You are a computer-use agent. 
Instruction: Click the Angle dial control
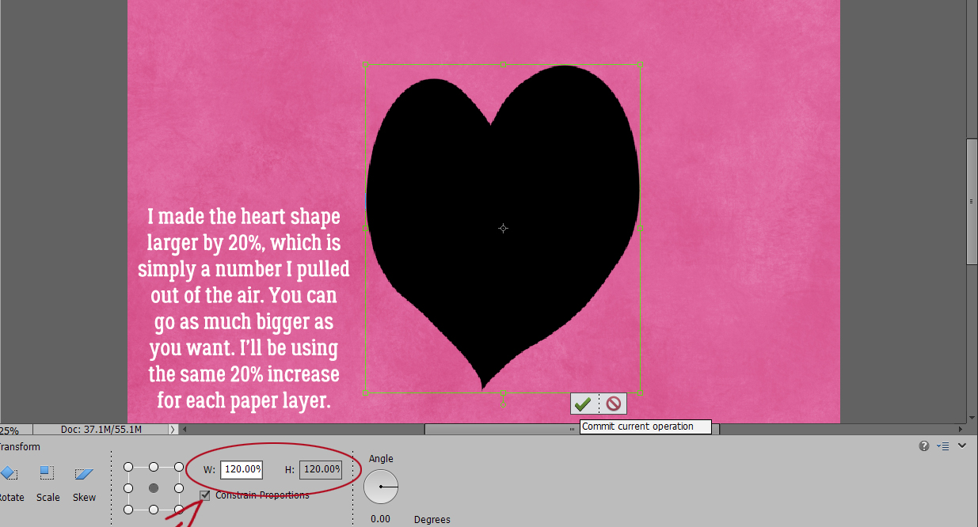pyautogui.click(x=381, y=487)
